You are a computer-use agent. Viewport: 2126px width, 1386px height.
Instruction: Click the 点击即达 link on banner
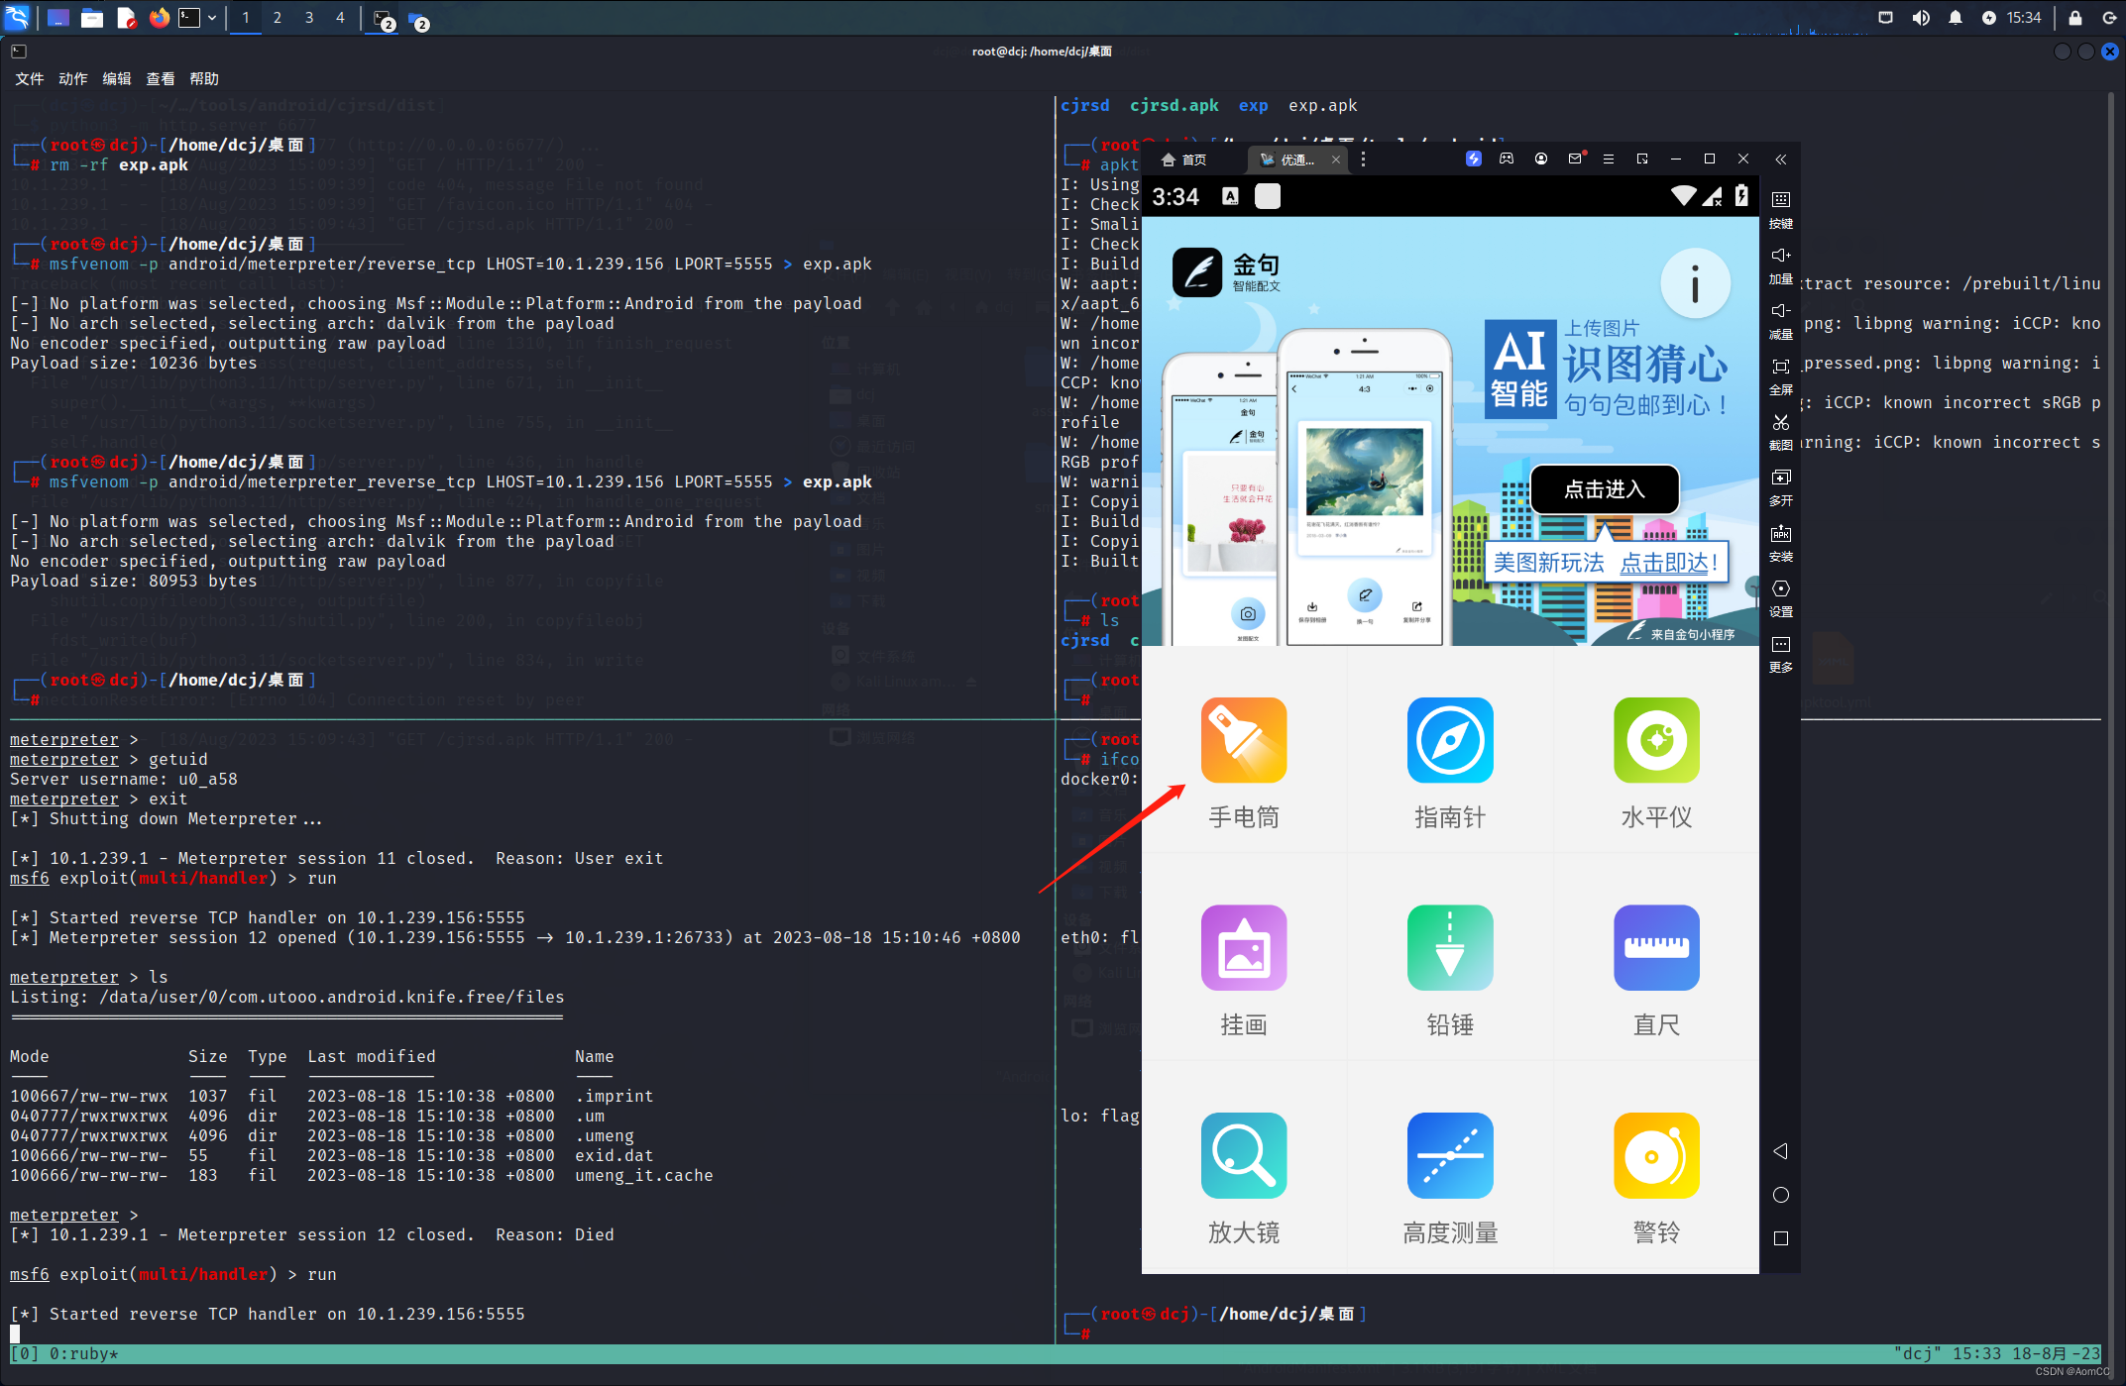click(1667, 563)
